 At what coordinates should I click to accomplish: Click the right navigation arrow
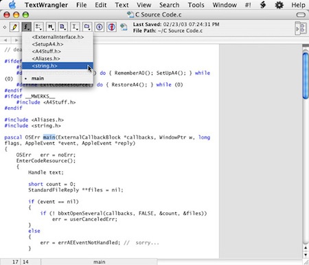click(x=16, y=41)
